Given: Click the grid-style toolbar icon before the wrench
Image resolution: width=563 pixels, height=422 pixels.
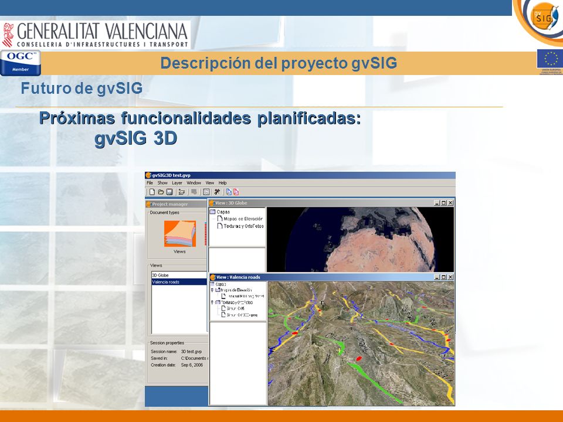Looking at the screenshot, I should (206, 192).
